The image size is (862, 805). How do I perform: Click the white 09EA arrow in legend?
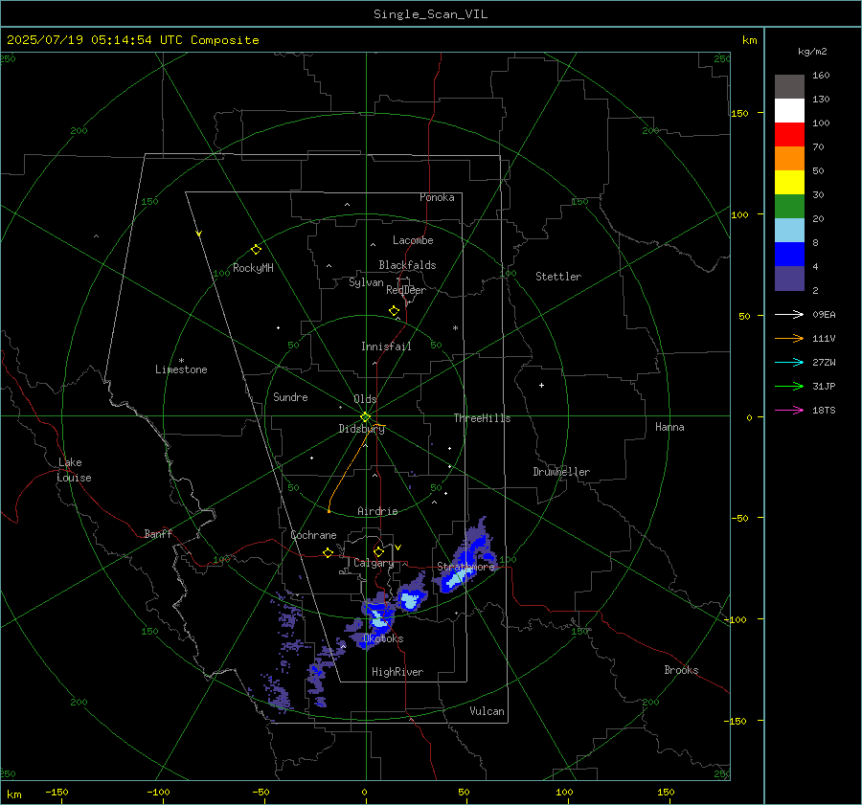pyautogui.click(x=789, y=314)
